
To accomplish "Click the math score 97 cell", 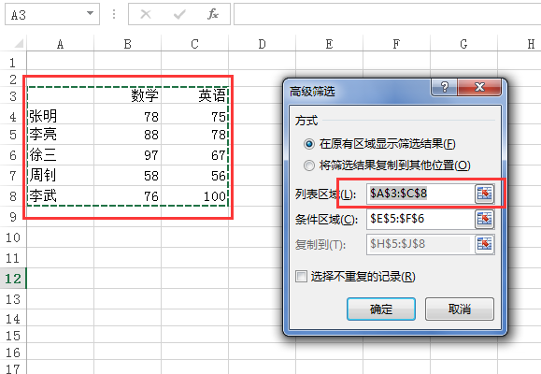I will (x=127, y=154).
